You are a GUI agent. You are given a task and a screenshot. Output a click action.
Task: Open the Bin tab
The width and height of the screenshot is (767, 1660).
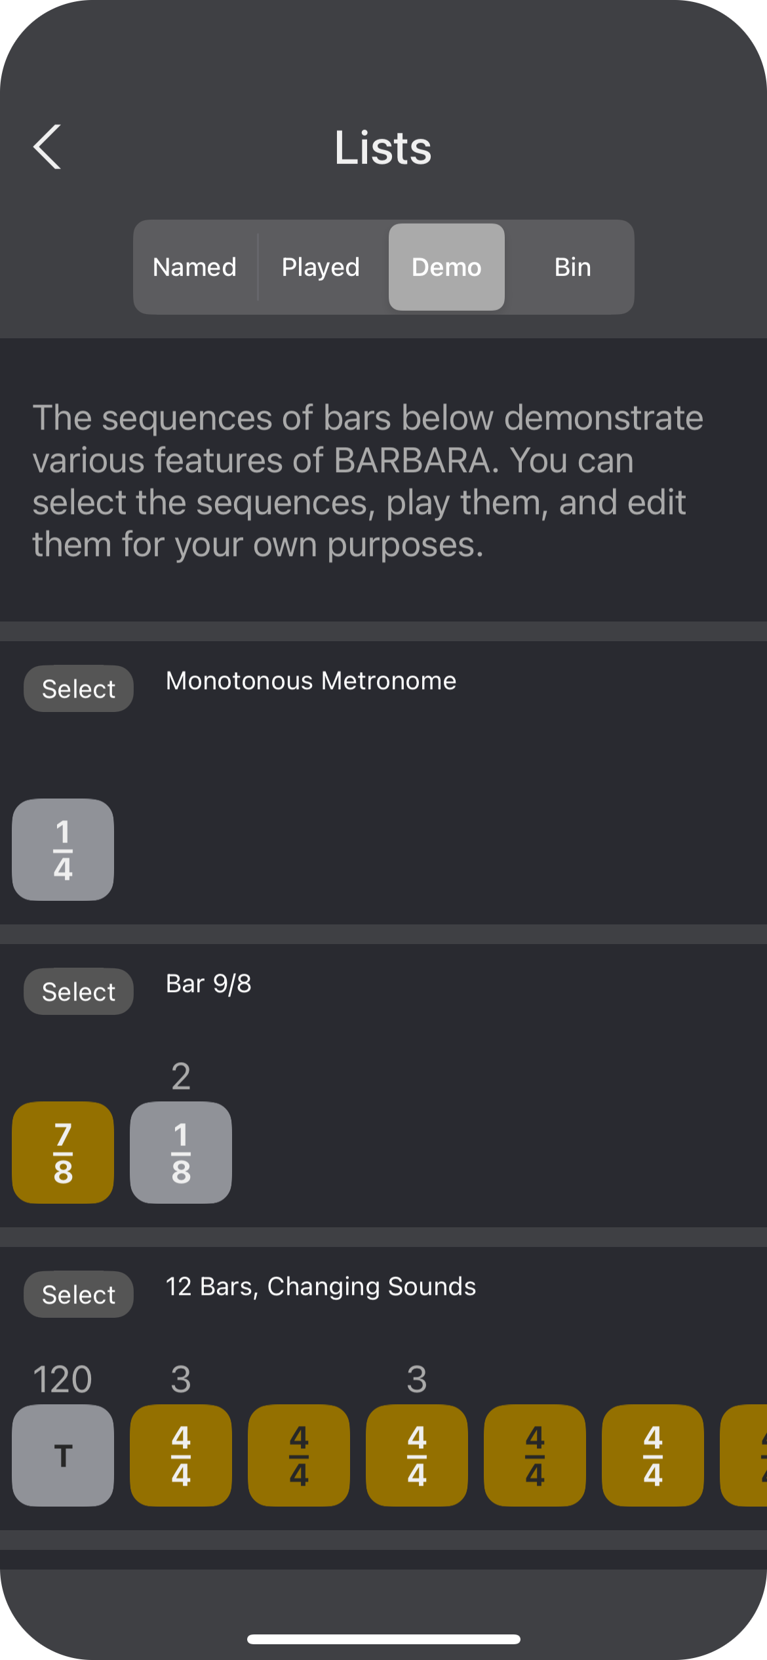[x=572, y=267]
